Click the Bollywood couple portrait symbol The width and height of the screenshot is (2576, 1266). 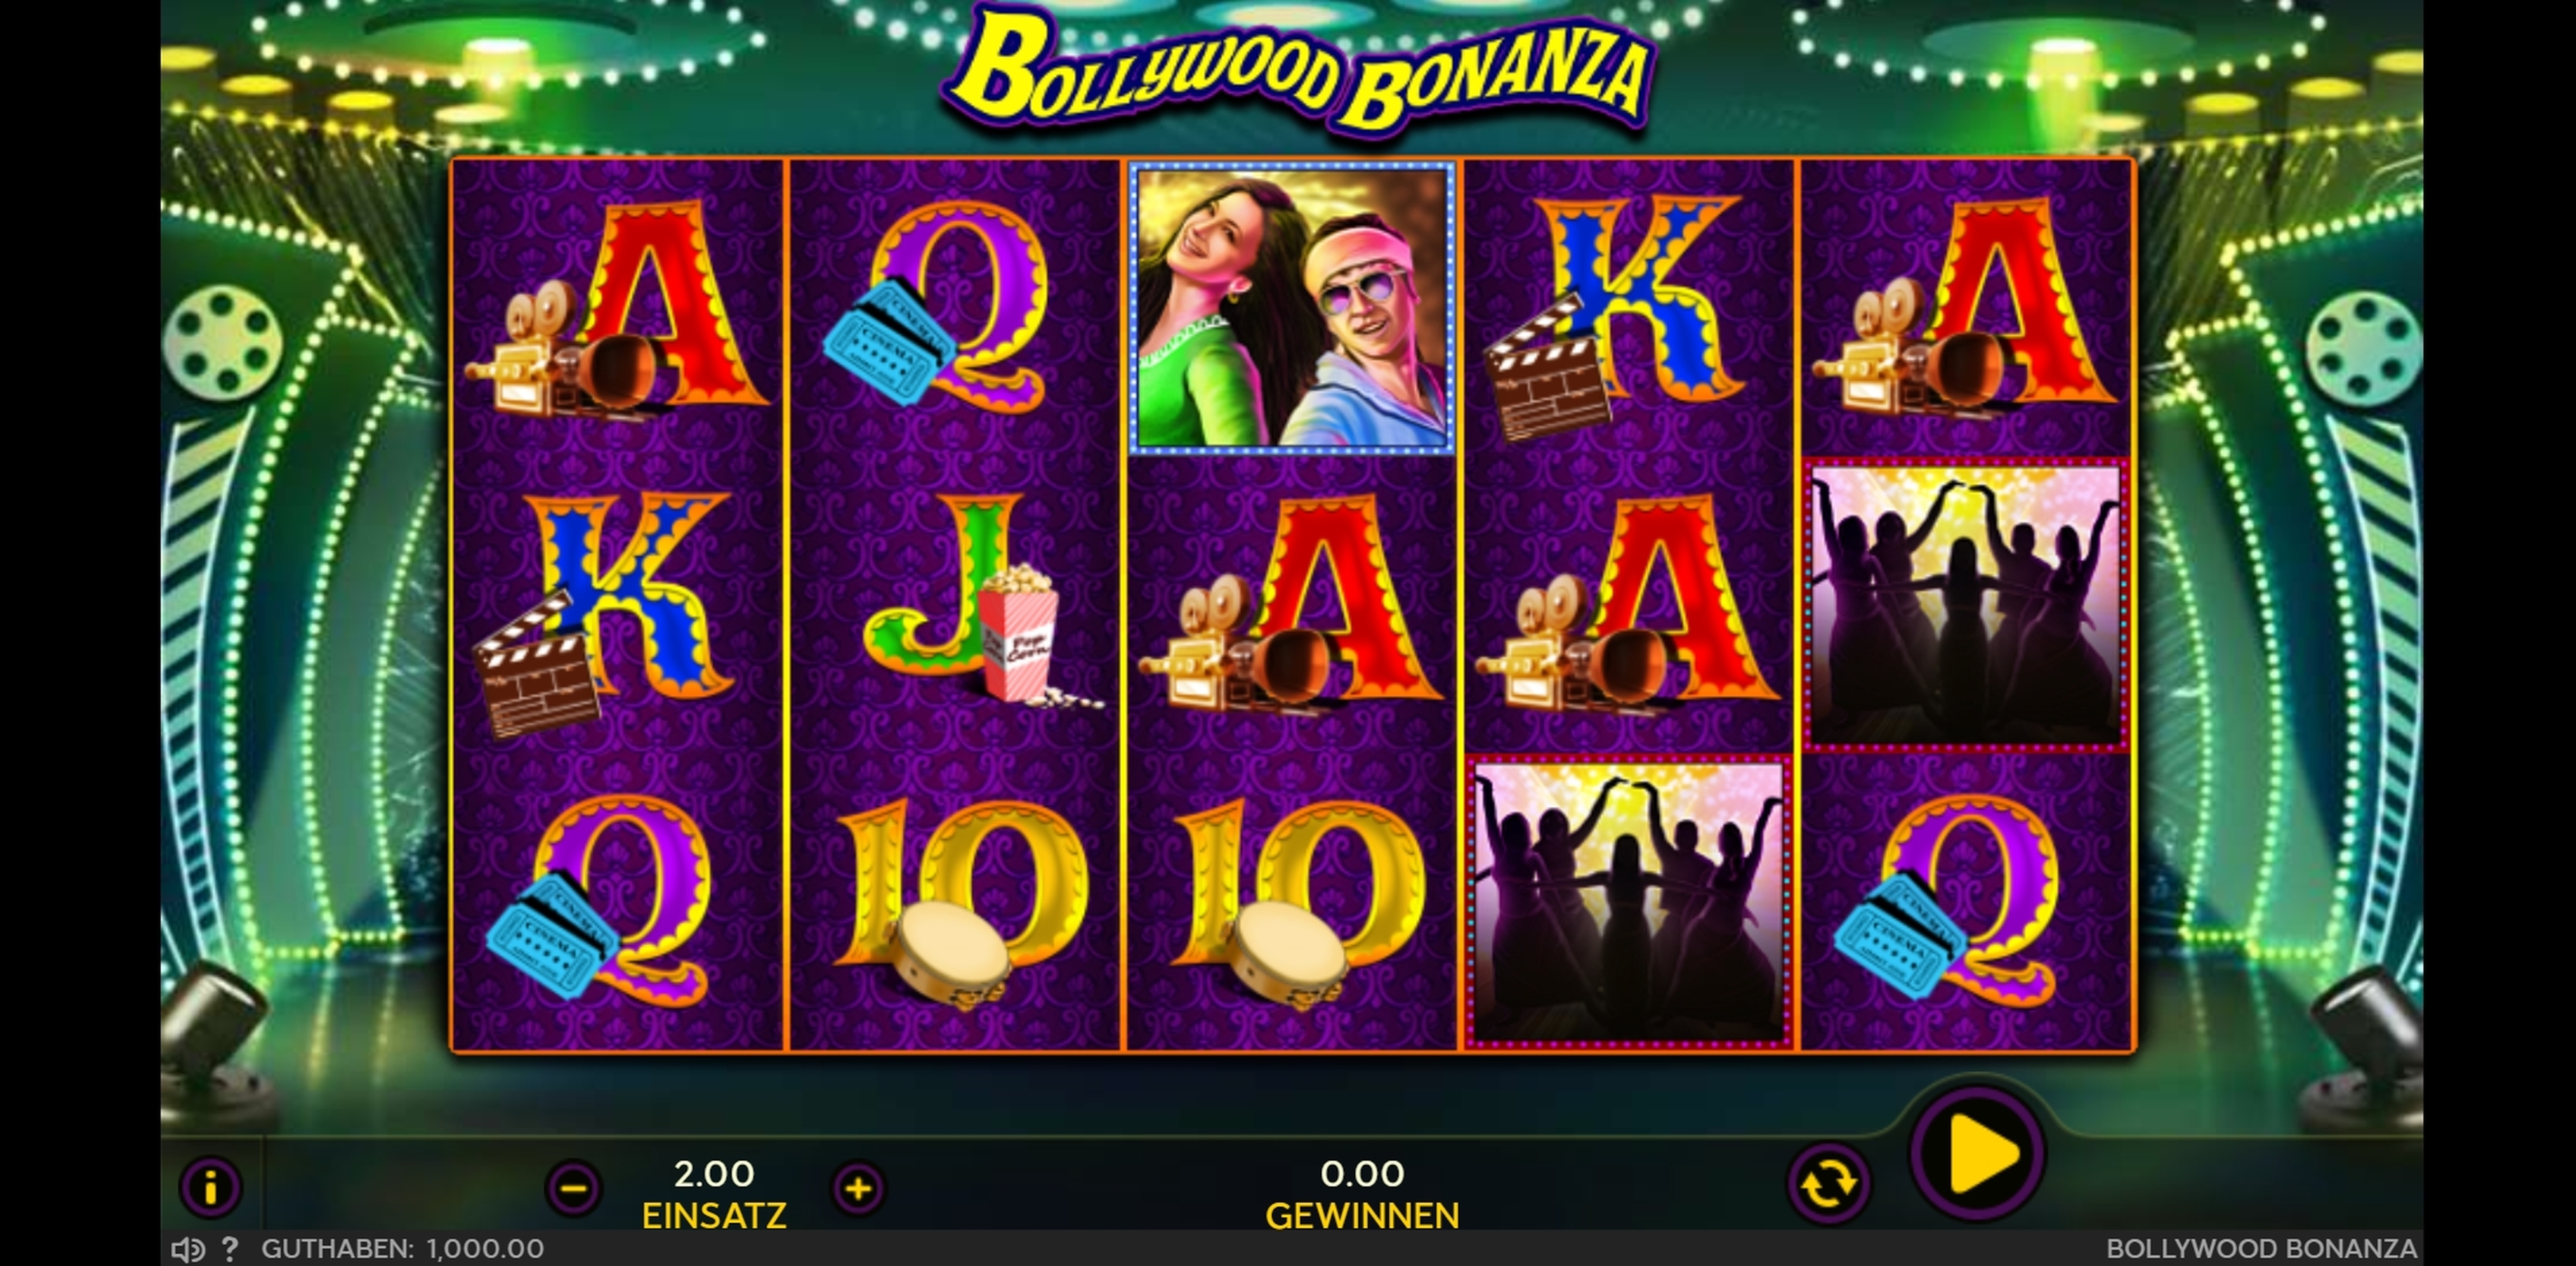coord(1291,308)
